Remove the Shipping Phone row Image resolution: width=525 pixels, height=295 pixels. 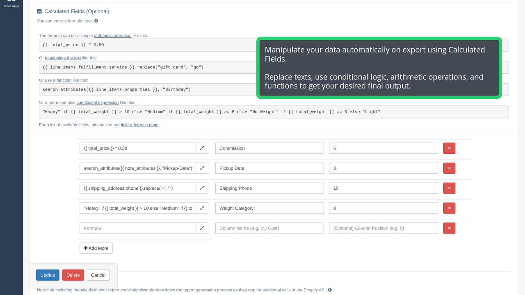[x=449, y=188]
